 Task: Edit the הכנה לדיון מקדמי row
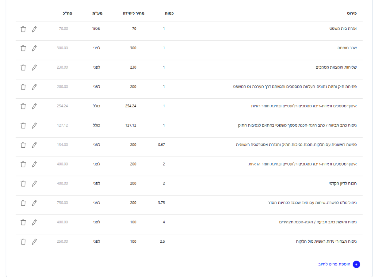(34, 183)
